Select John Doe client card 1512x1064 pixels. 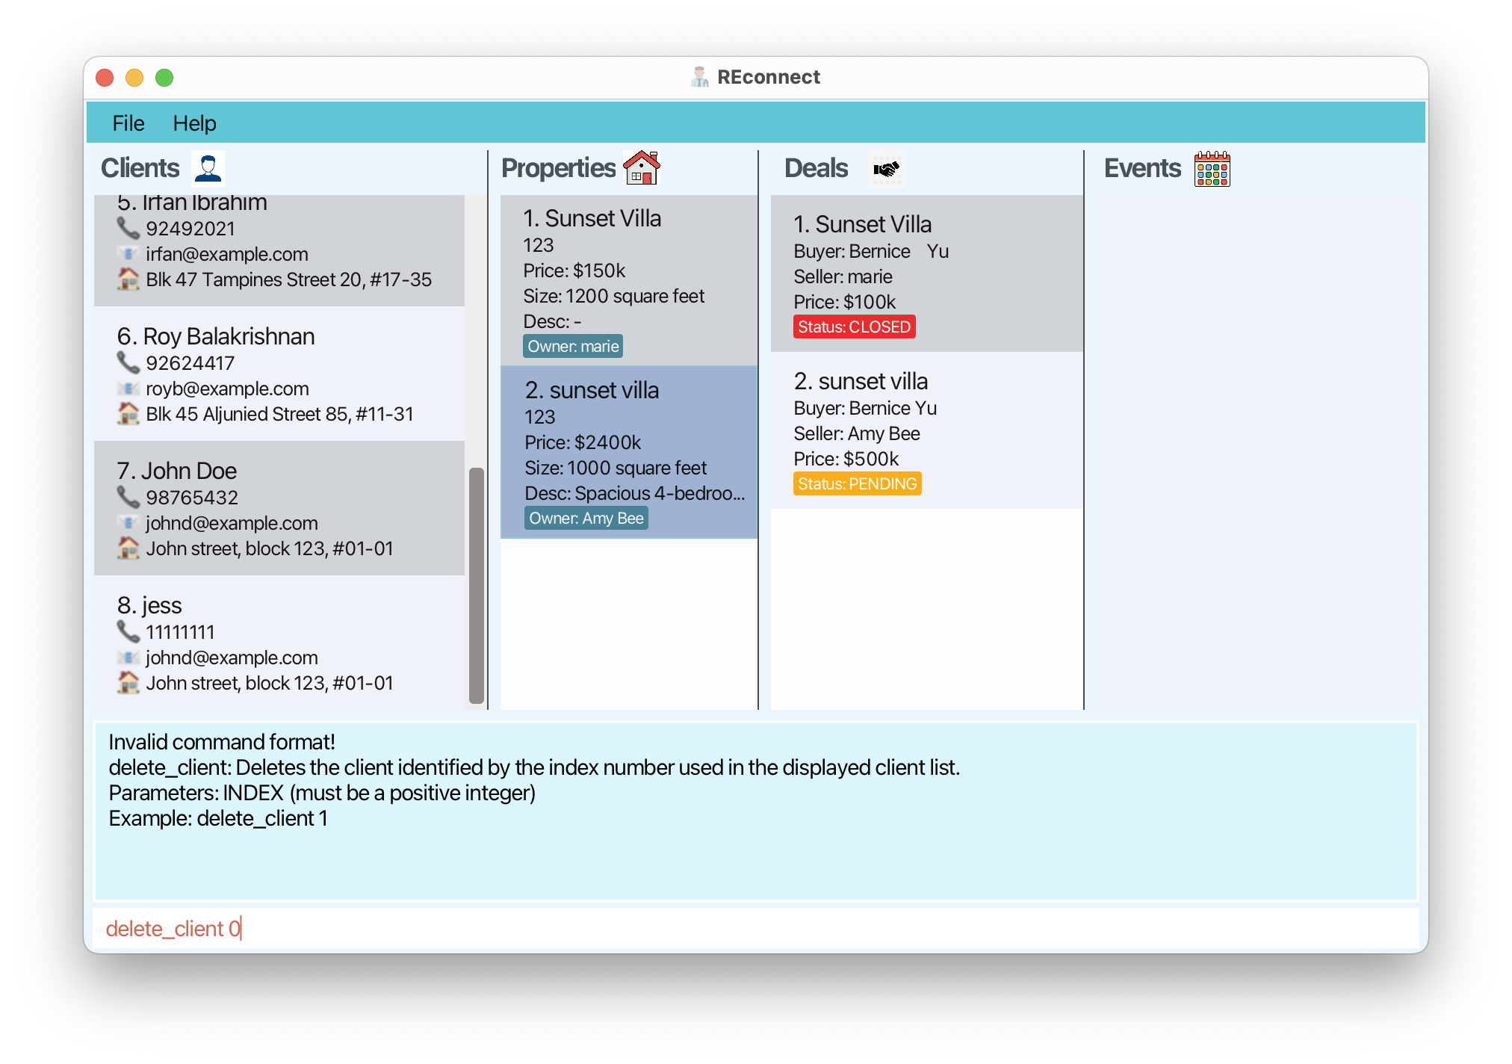[x=279, y=508]
